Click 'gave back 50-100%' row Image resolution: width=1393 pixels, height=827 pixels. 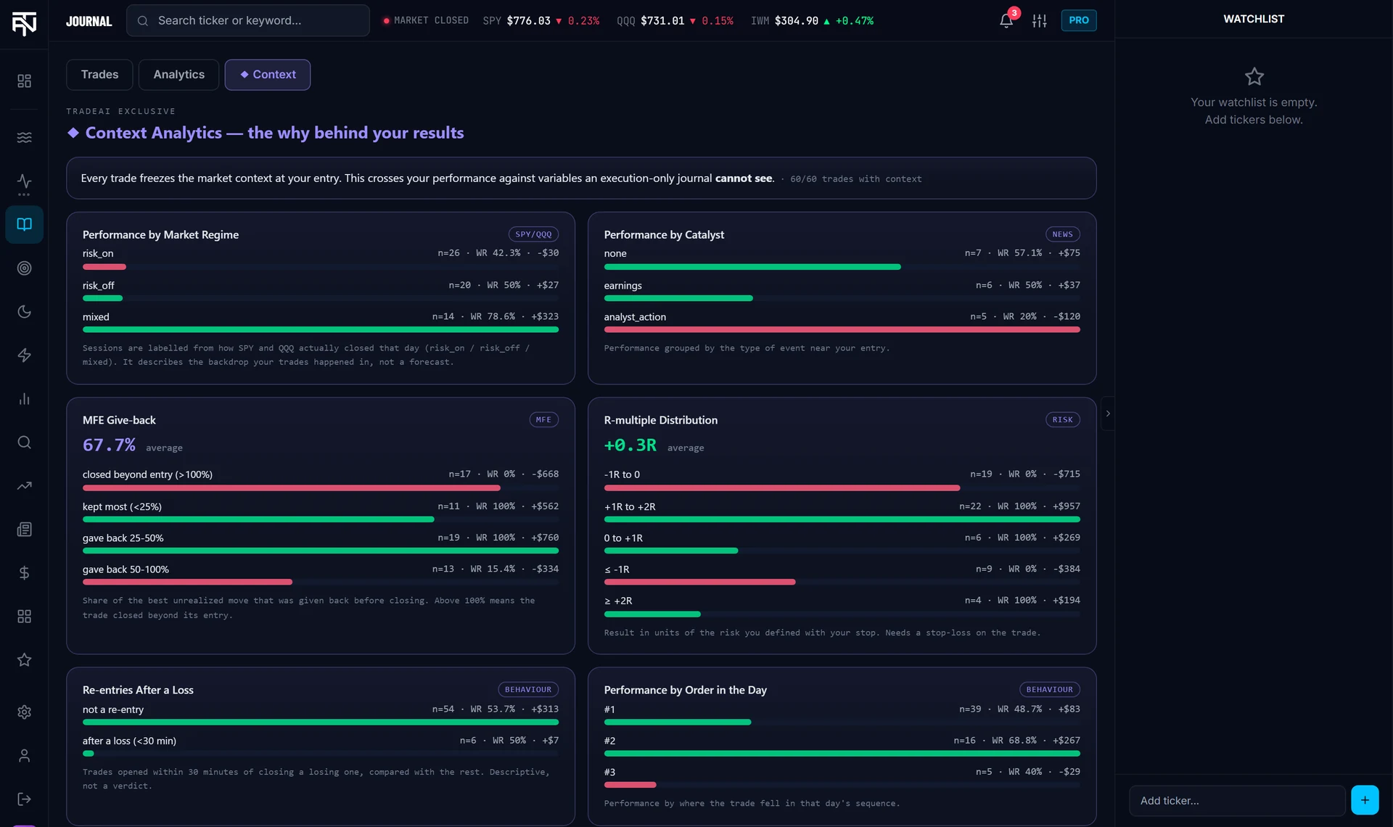tap(321, 574)
